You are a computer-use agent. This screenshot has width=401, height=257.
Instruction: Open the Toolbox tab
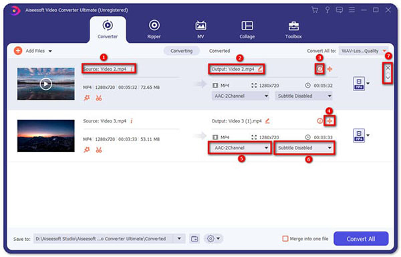(x=293, y=29)
